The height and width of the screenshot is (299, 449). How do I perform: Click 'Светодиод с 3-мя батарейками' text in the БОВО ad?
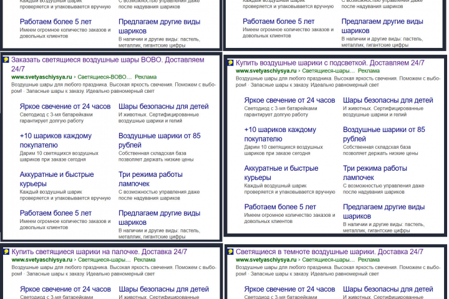click(56, 118)
